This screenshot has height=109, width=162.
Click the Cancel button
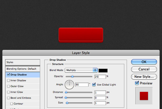coord(144,69)
